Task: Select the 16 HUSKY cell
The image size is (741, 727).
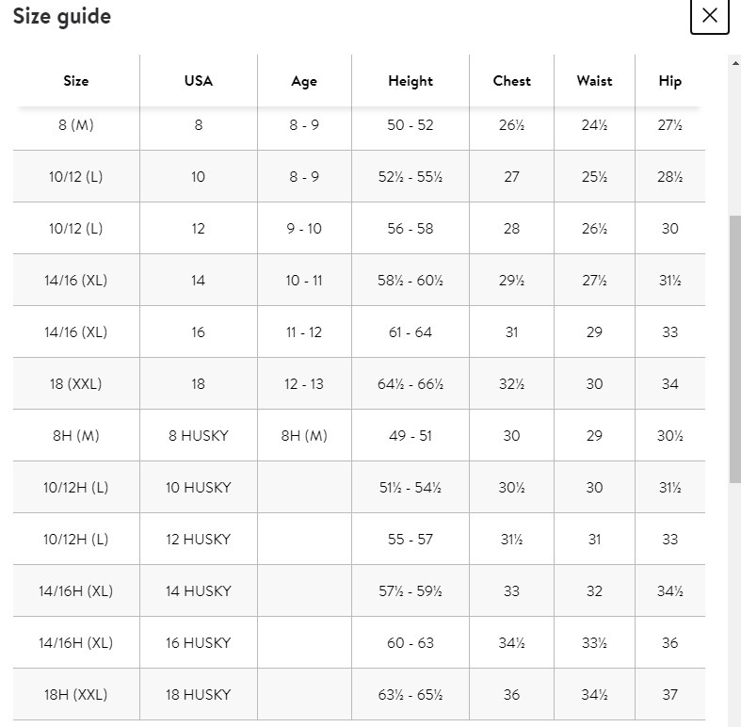Action: (199, 643)
